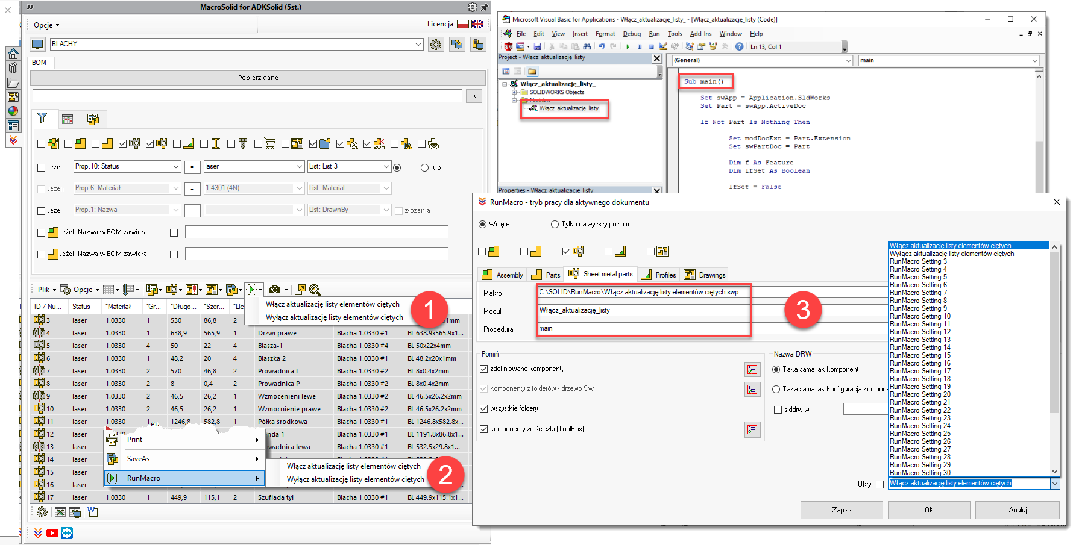Select the funnel filter tab icon
The width and height of the screenshot is (1076, 545).
42,119
